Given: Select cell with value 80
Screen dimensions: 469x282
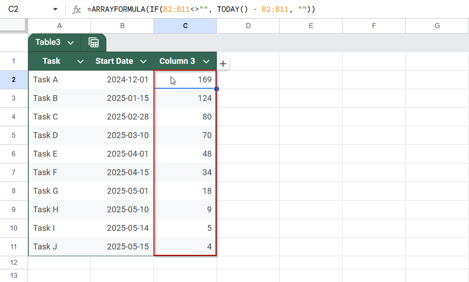Looking at the screenshot, I should pyautogui.click(x=185, y=117).
